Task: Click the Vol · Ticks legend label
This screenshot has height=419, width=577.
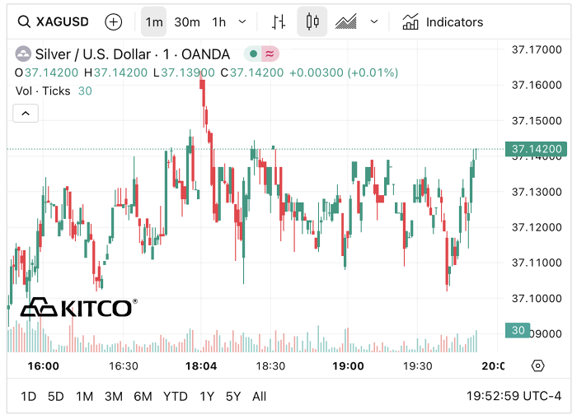Action: click(x=43, y=91)
